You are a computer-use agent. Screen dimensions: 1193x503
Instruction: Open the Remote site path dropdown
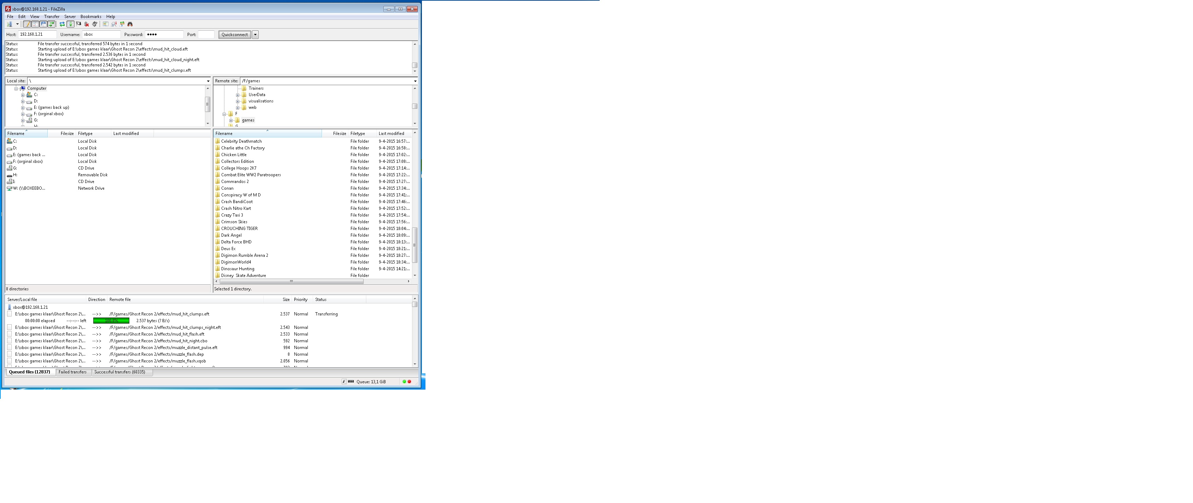415,81
